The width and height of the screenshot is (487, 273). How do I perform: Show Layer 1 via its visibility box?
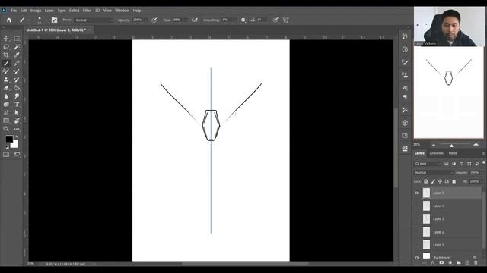coord(416,245)
